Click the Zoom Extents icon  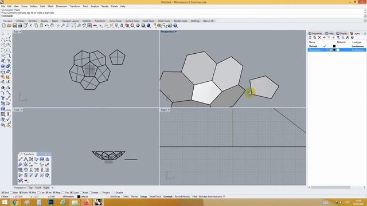[73, 26]
